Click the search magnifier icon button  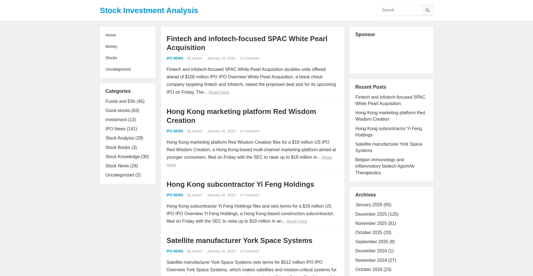pyautogui.click(x=428, y=10)
